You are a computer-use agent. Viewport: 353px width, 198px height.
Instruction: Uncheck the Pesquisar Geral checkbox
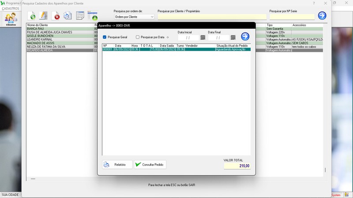pyautogui.click(x=105, y=37)
